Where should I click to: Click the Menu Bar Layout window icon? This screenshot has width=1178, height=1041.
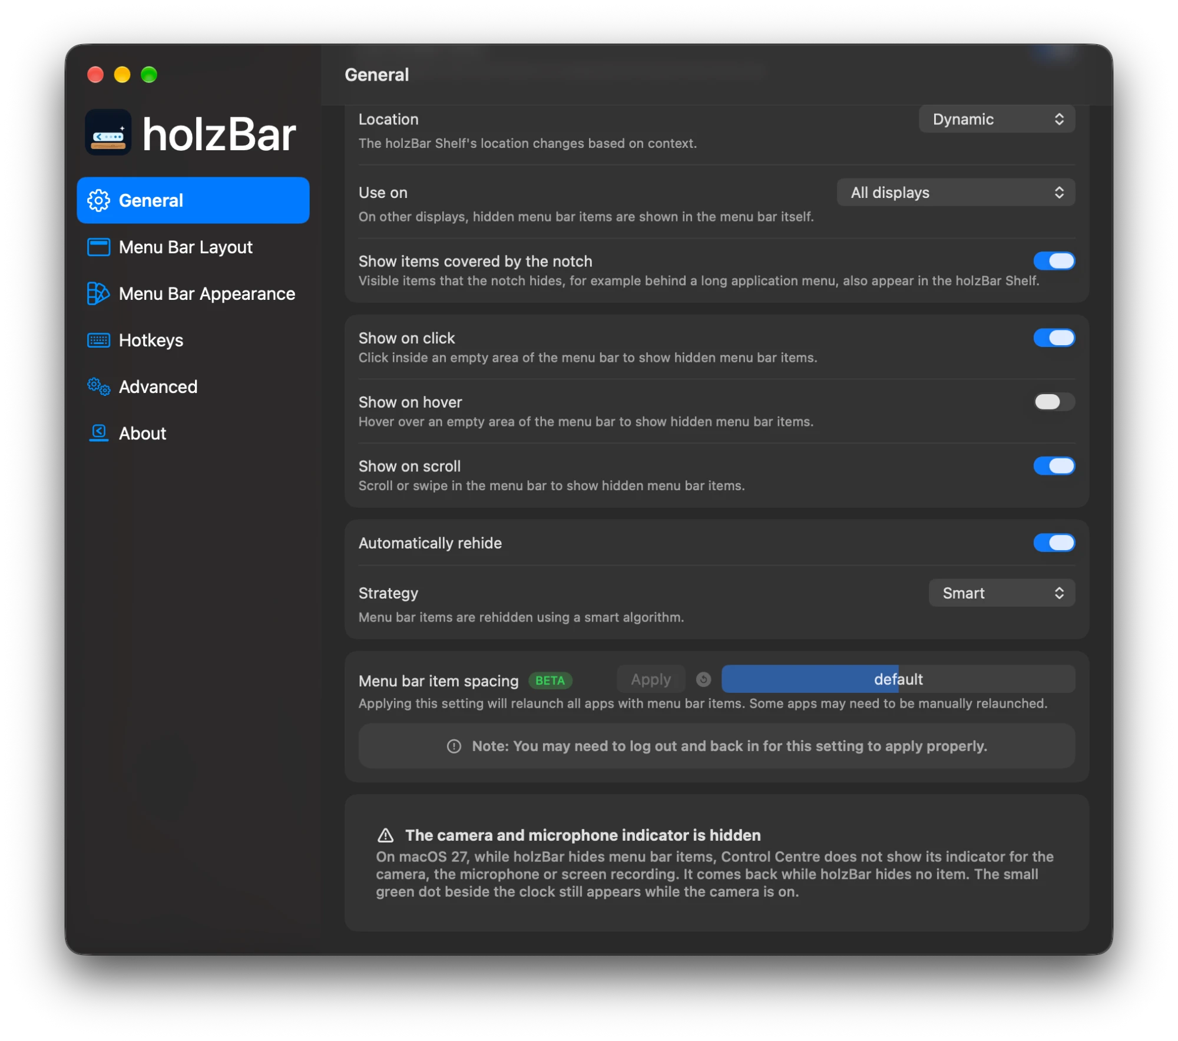pyautogui.click(x=98, y=247)
